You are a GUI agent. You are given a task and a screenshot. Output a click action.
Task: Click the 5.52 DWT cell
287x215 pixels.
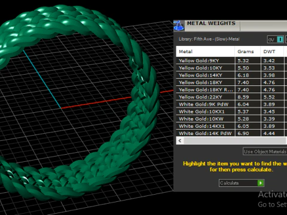pos(273,97)
